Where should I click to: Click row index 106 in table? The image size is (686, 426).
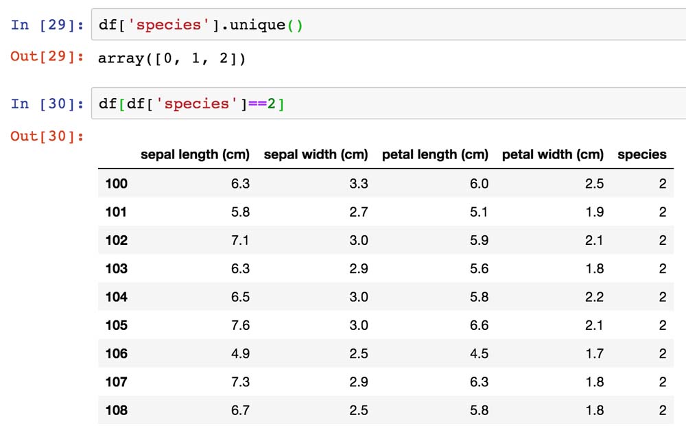click(116, 353)
